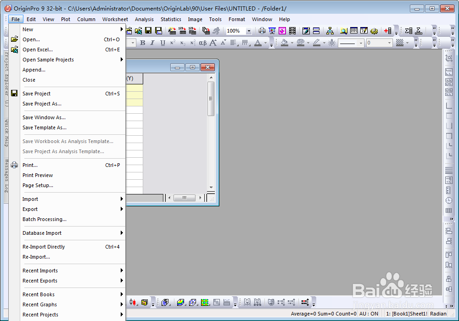Open the line style dropdown
Image resolution: width=459 pixels, height=321 pixels.
click(361, 43)
